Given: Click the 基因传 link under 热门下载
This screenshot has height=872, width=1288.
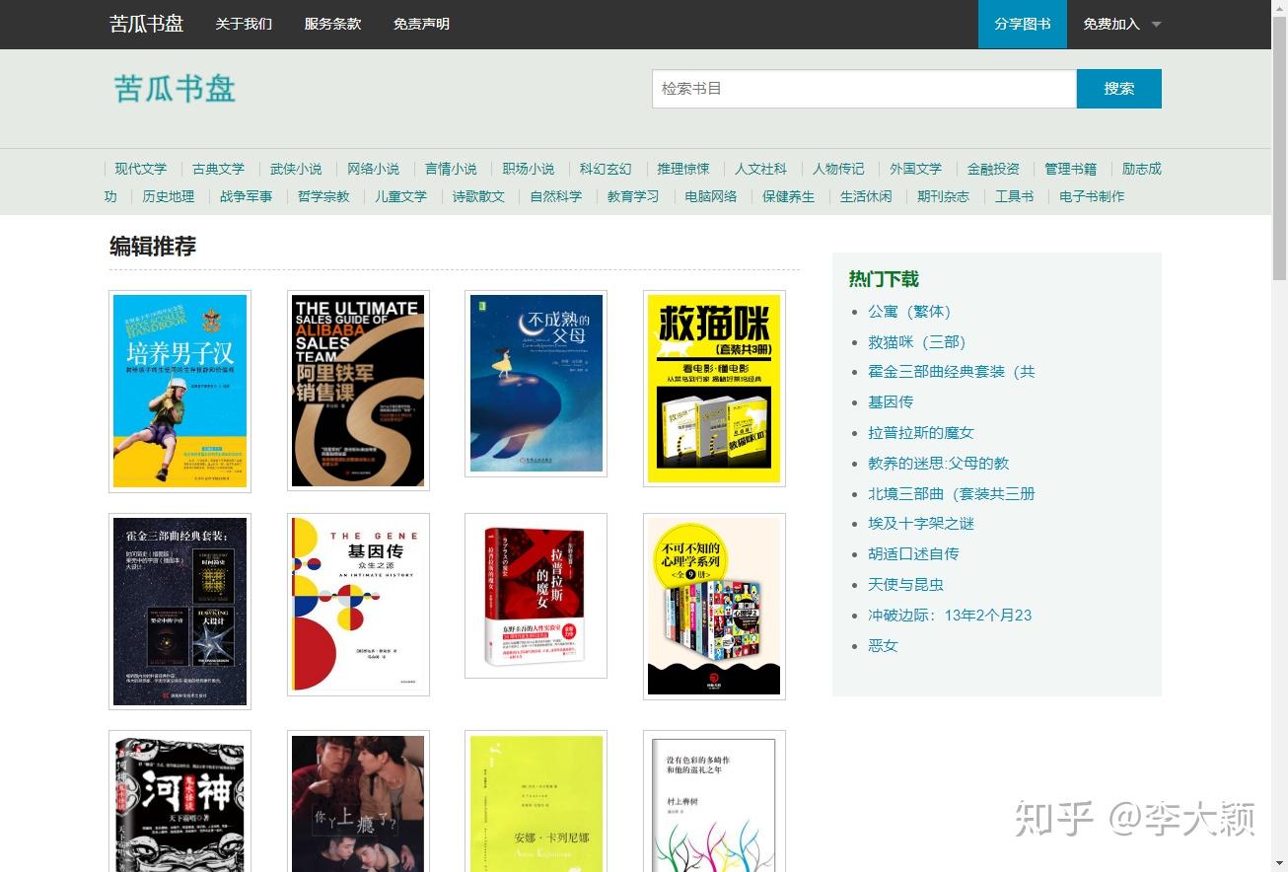Looking at the screenshot, I should click(891, 402).
